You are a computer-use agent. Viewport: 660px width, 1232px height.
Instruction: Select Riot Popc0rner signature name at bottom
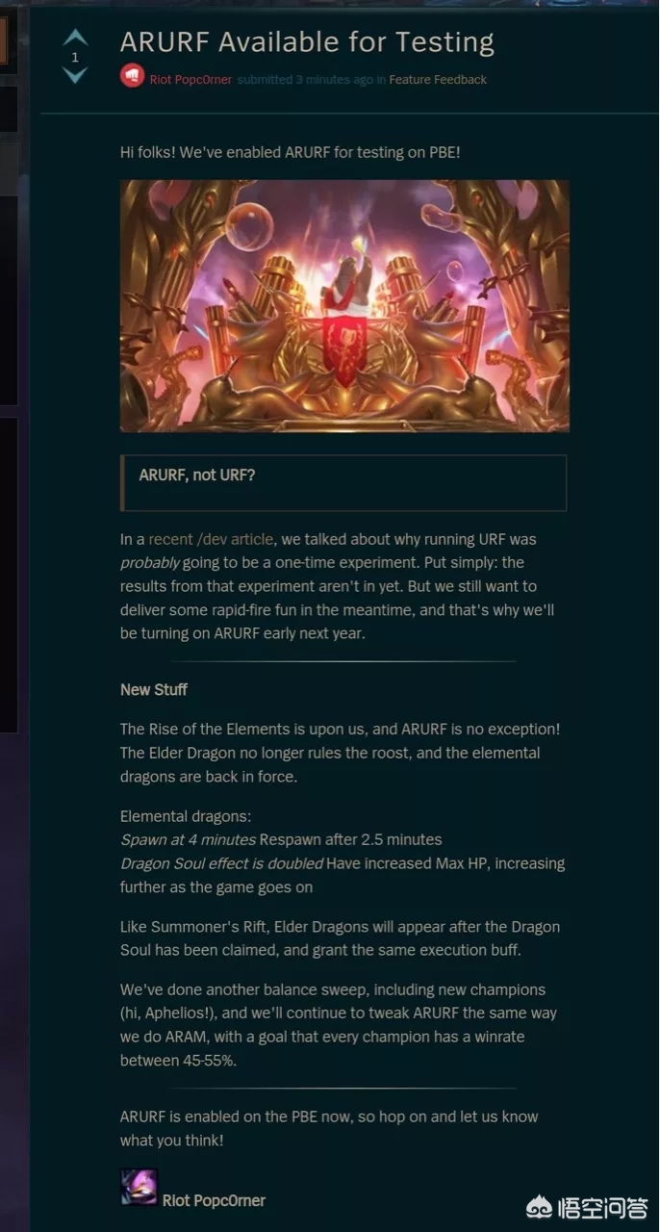(214, 1200)
